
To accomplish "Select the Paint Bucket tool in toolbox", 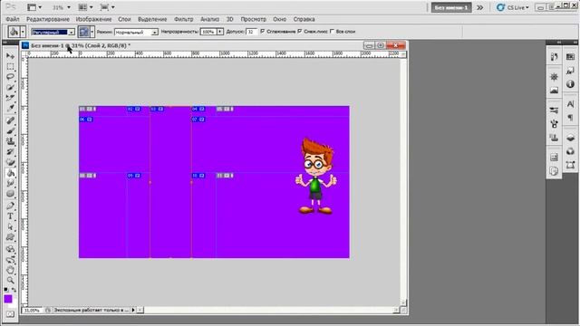I will pyautogui.click(x=10, y=173).
